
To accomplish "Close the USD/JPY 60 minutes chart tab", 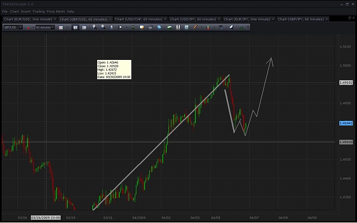I will coord(219,19).
